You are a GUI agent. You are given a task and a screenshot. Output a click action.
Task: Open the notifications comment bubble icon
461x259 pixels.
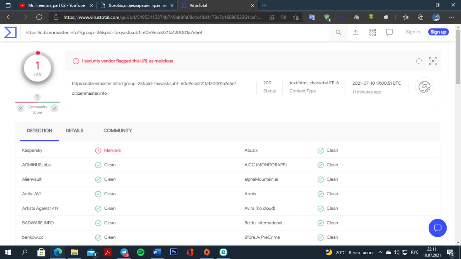[x=389, y=32]
